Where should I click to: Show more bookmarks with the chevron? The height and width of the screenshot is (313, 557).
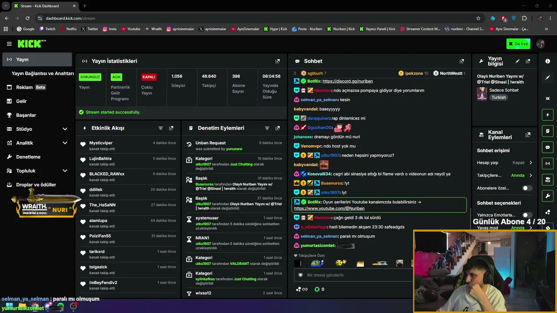click(547, 29)
